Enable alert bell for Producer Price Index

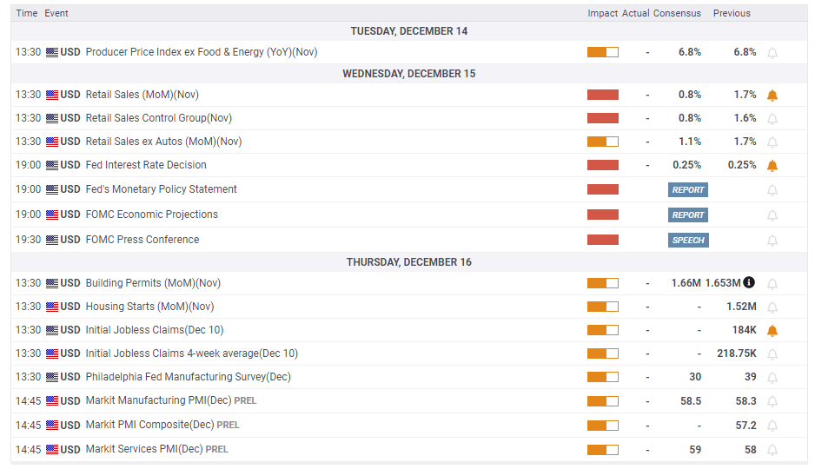[x=772, y=53]
